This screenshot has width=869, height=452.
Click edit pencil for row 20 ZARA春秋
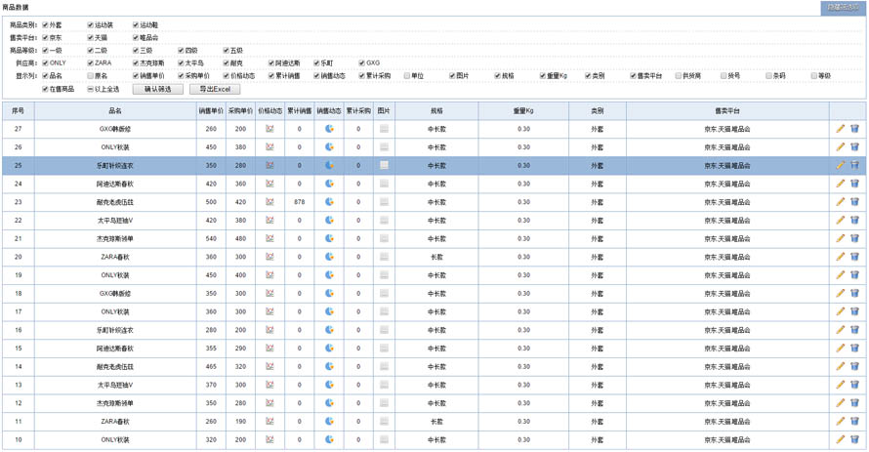(841, 257)
